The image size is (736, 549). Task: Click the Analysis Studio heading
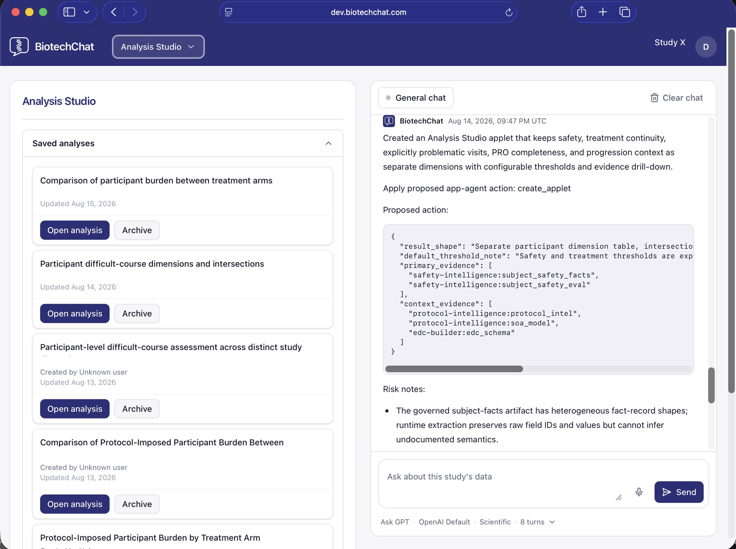point(59,101)
